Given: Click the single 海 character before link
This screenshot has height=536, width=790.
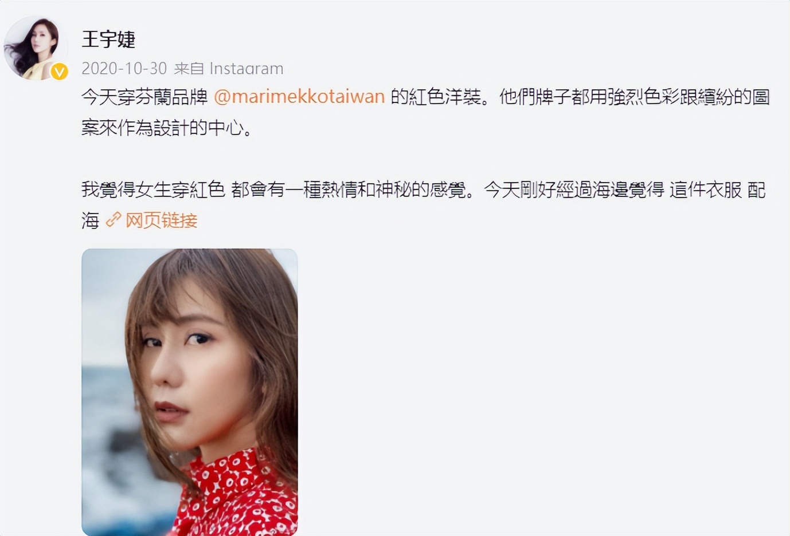Looking at the screenshot, I should pyautogui.click(x=91, y=220).
